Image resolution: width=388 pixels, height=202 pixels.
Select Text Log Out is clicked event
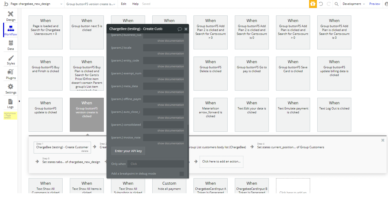click(334, 115)
